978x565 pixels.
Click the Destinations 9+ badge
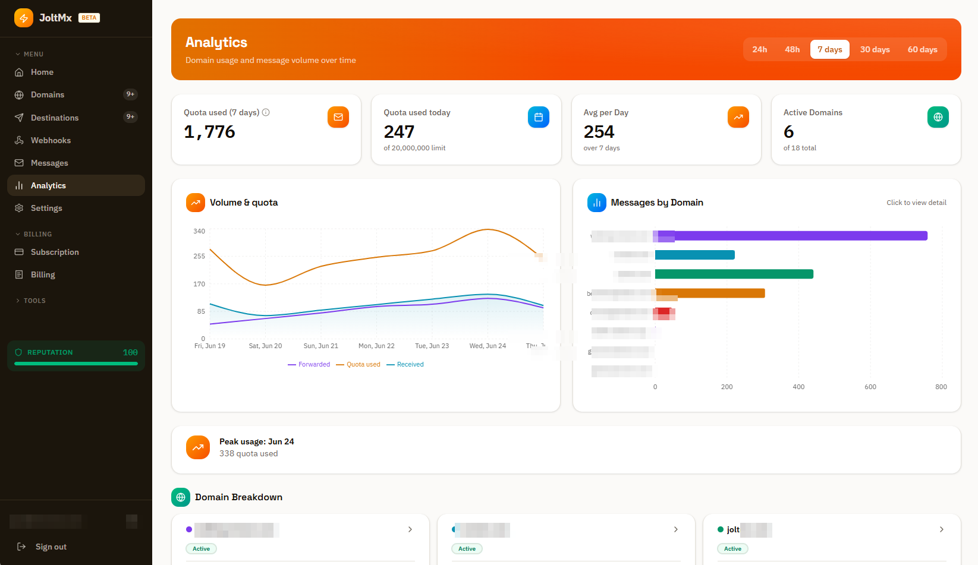[130, 117]
